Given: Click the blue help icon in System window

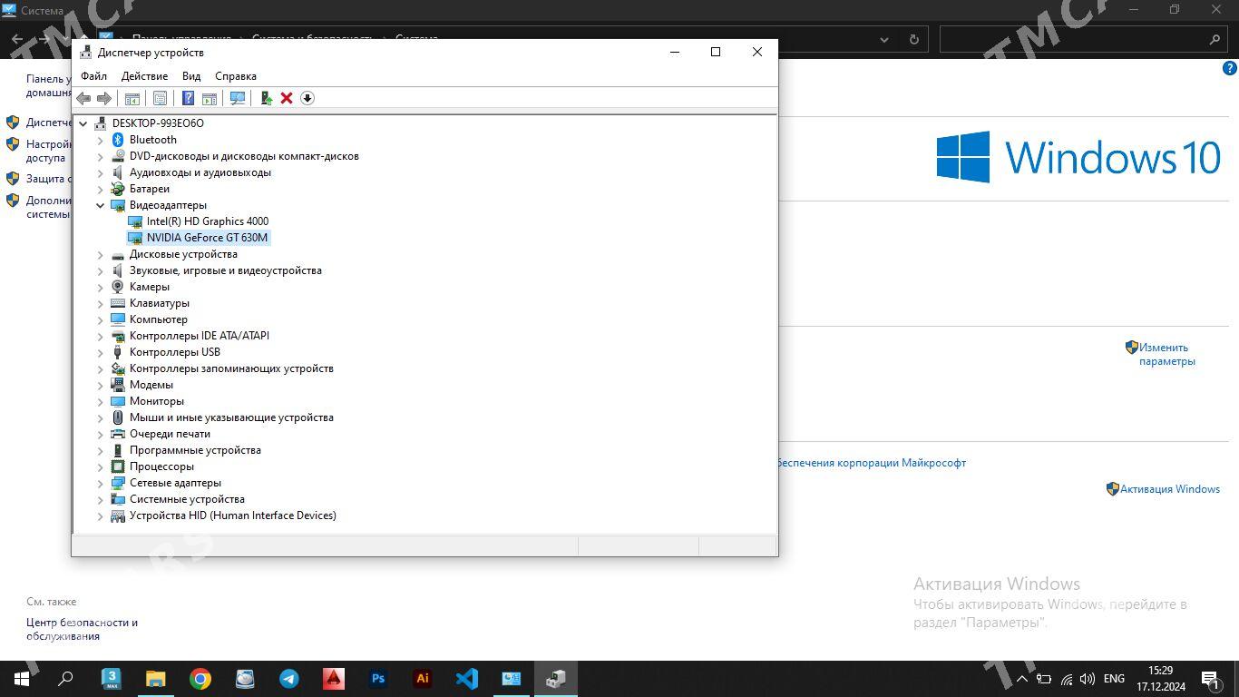Looking at the screenshot, I should [1230, 68].
